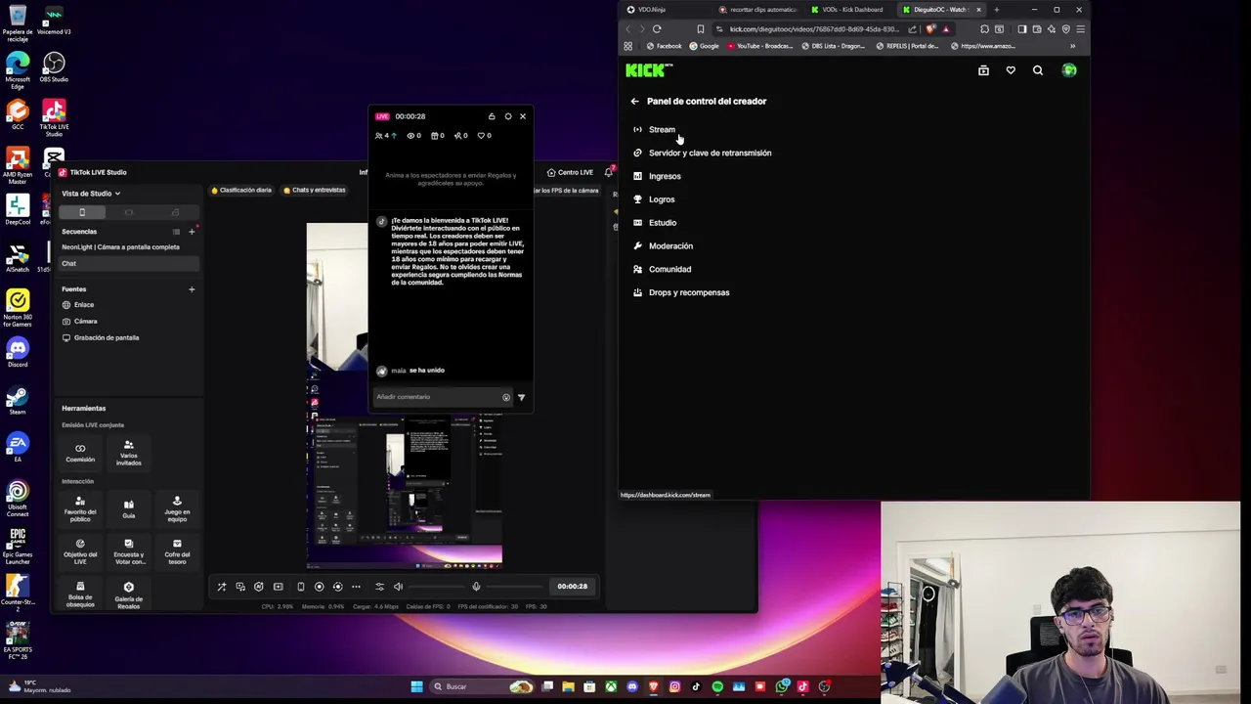Toggle speaker mute in TikTok Studio
This screenshot has height=704, width=1251.
point(398,587)
